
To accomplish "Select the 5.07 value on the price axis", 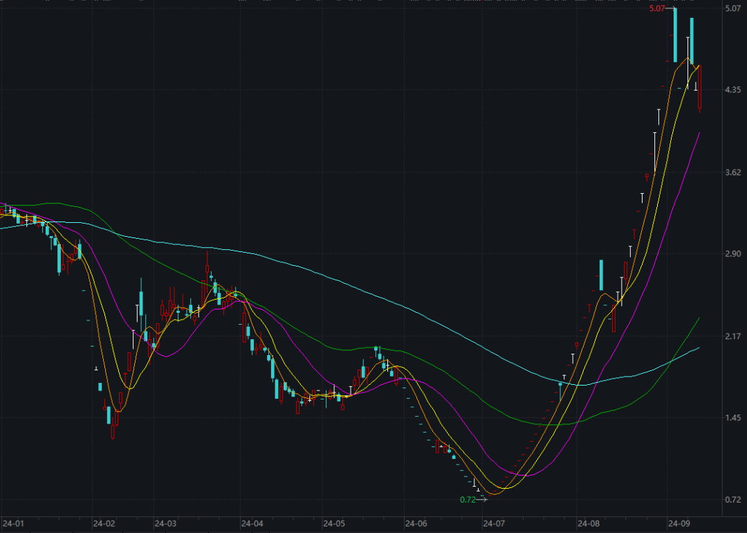I will (732, 8).
